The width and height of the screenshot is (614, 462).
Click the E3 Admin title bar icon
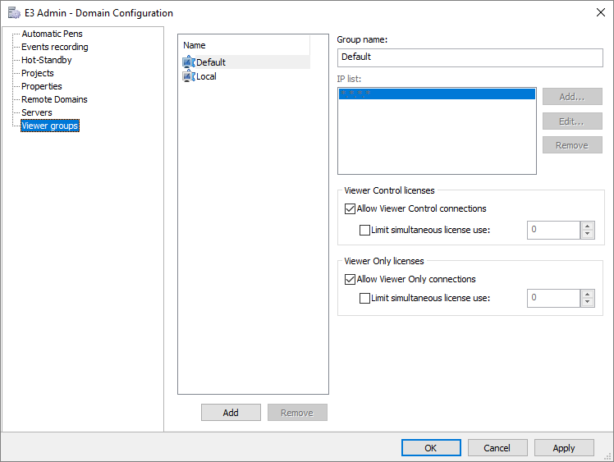[x=14, y=13]
